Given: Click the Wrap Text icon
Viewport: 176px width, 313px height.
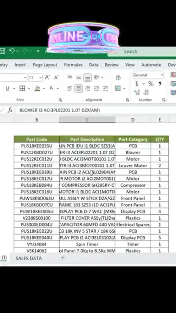Looking at the screenshot, I should 118,77.
